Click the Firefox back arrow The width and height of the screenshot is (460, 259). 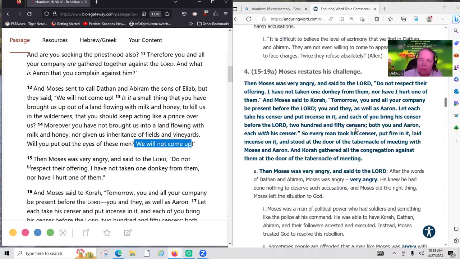click(x=9, y=14)
